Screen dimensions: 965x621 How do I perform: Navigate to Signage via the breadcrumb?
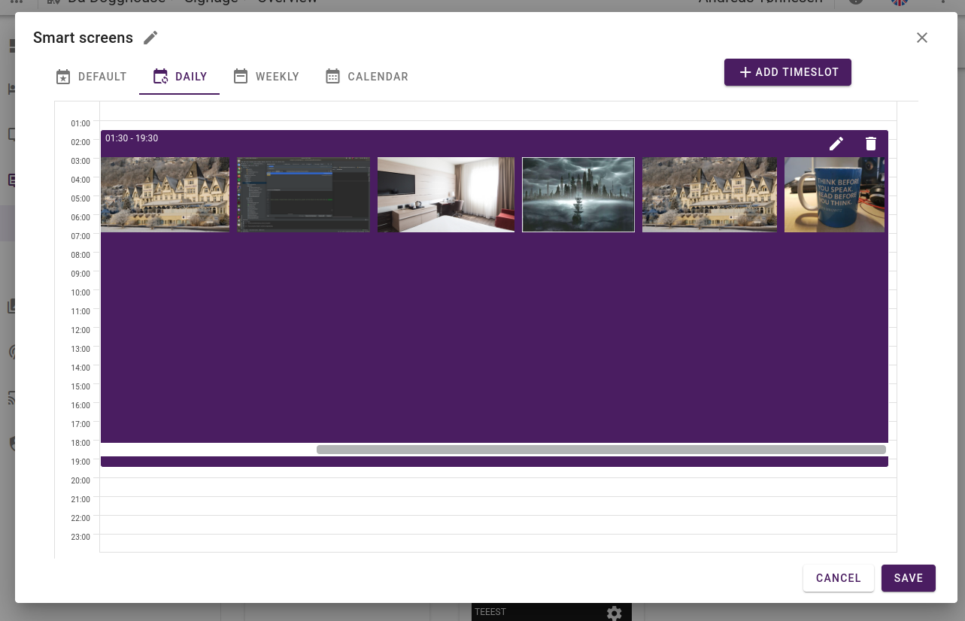coord(211,2)
